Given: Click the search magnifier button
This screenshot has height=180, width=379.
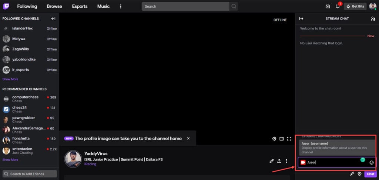Looking at the screenshot, I should click(x=234, y=7).
